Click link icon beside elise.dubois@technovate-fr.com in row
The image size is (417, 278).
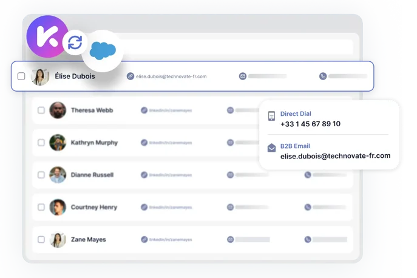pyautogui.click(x=130, y=76)
